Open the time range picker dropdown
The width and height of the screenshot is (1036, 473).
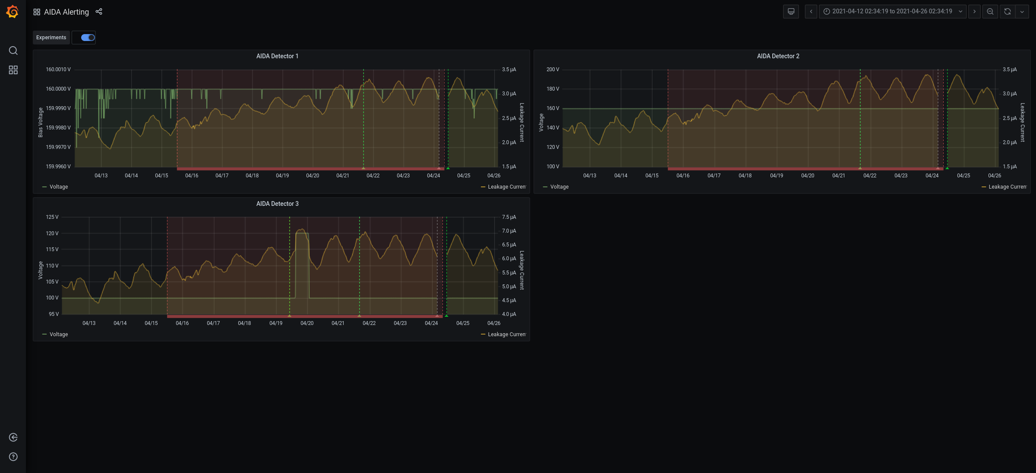point(892,12)
